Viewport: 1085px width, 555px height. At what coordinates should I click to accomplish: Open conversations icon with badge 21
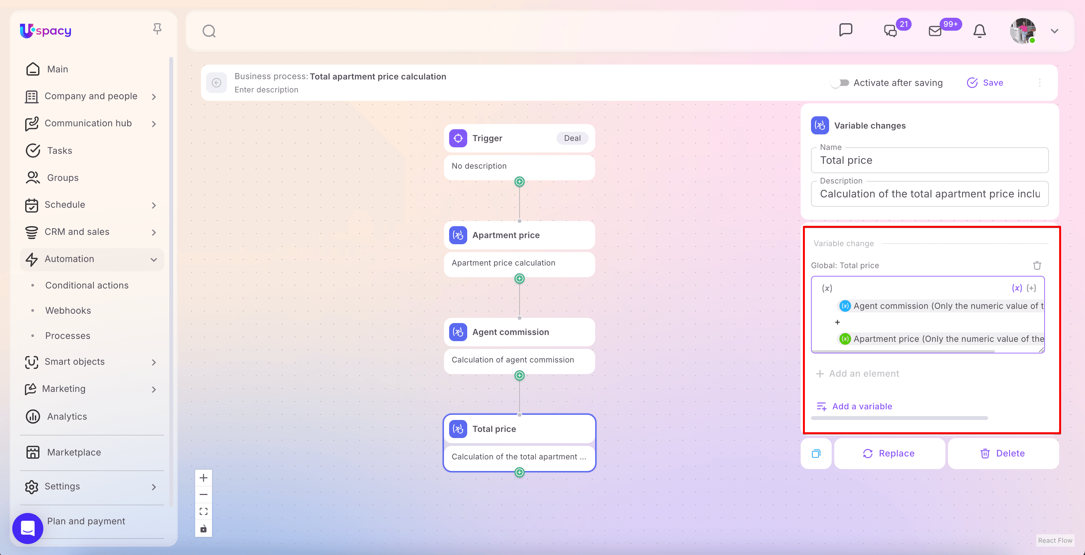(x=890, y=31)
